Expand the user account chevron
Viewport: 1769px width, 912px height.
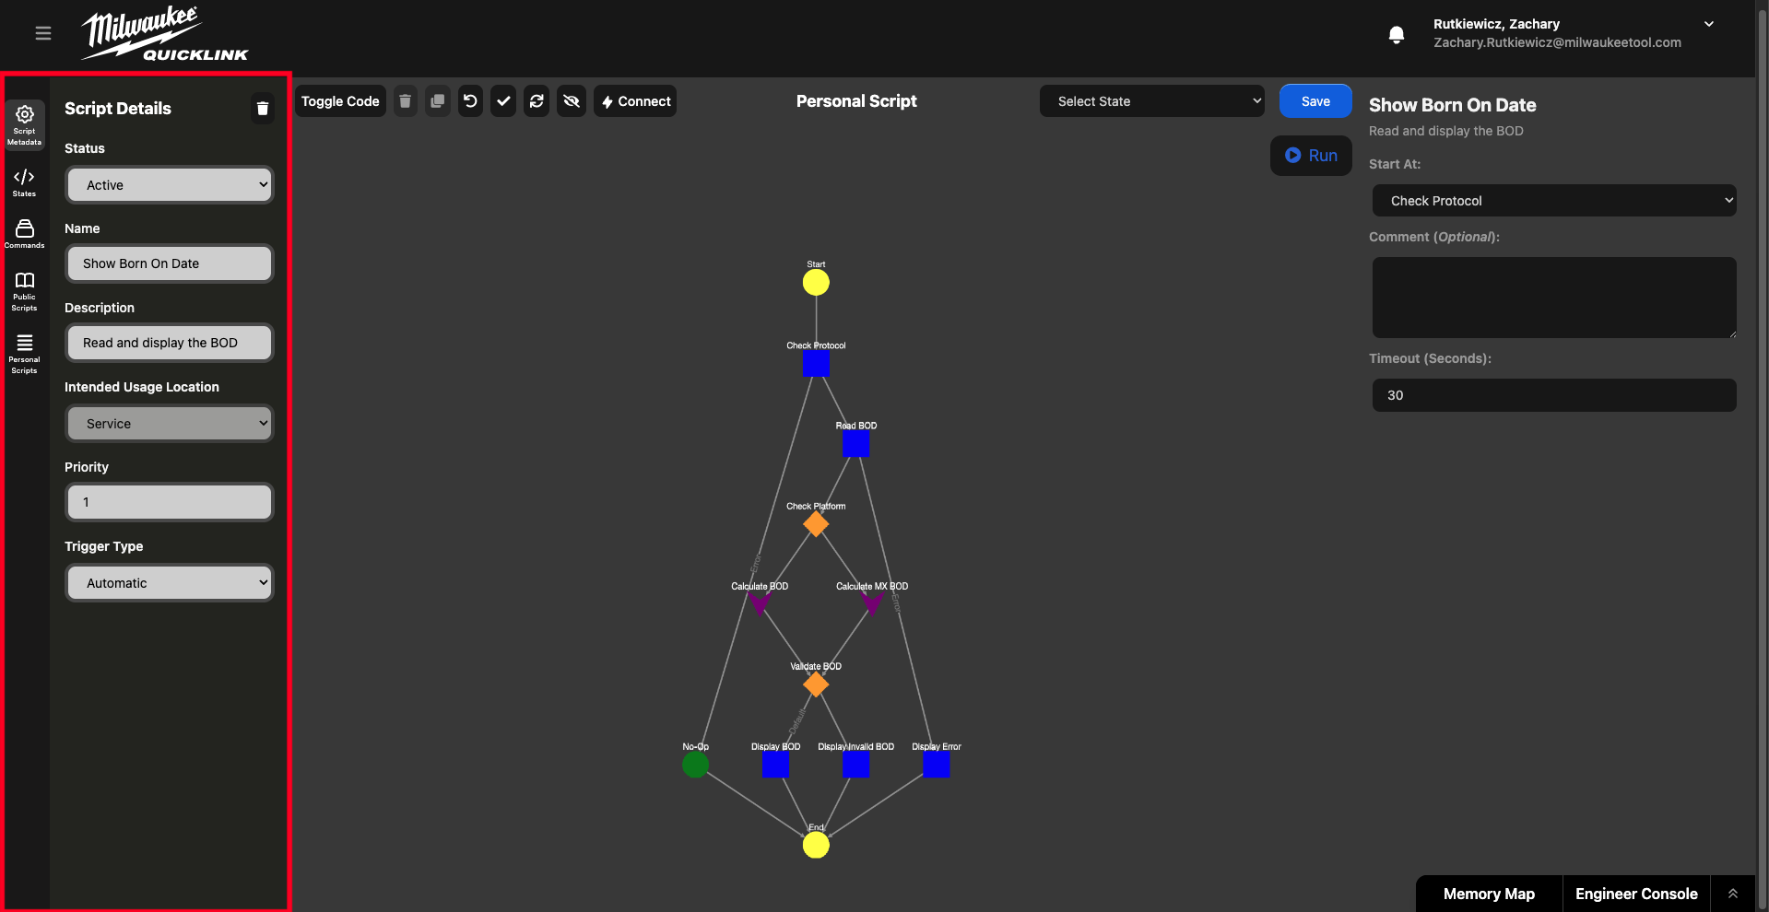click(x=1709, y=24)
